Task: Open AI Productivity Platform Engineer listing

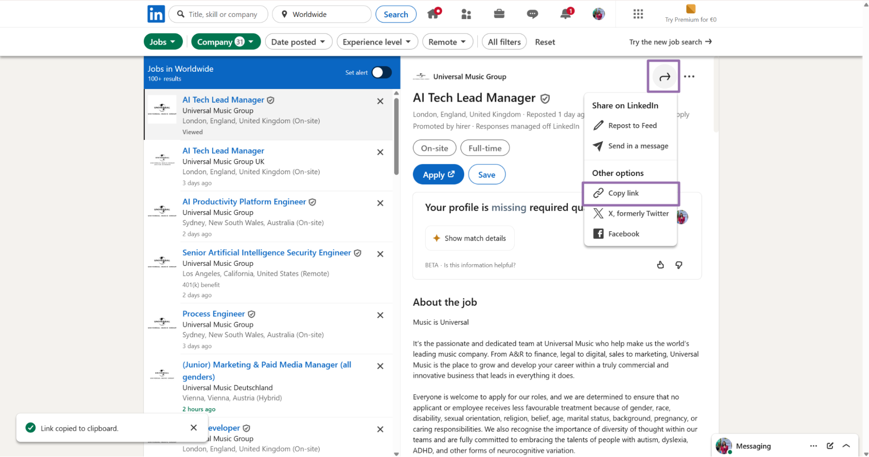Action: pyautogui.click(x=244, y=202)
